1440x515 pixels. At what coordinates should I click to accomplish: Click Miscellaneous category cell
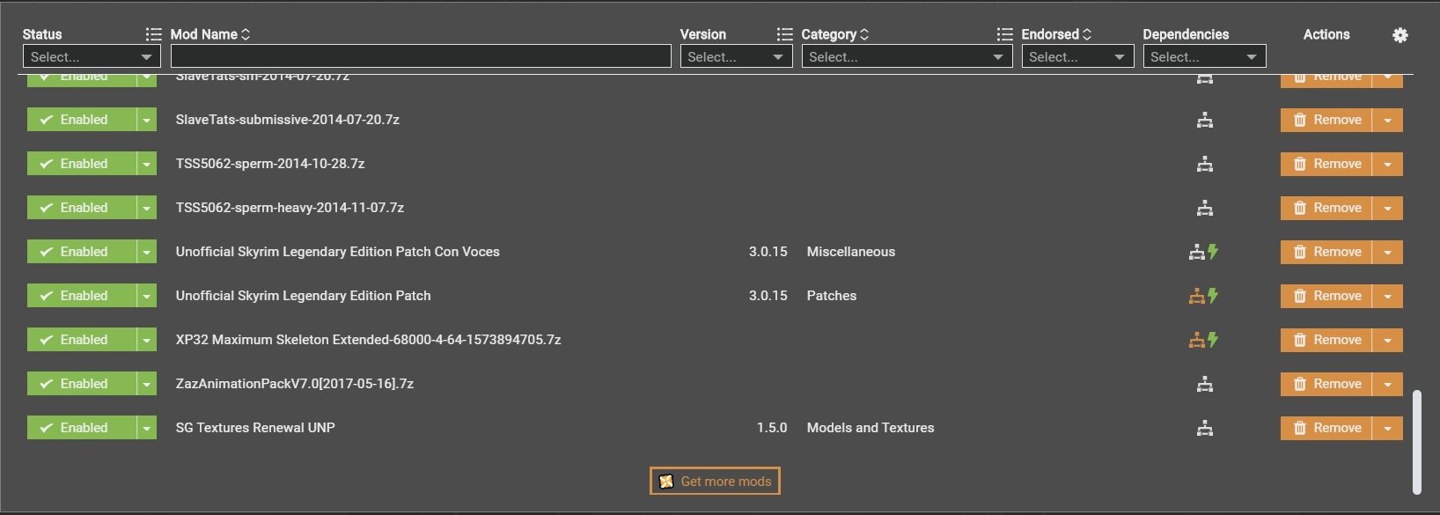(851, 252)
